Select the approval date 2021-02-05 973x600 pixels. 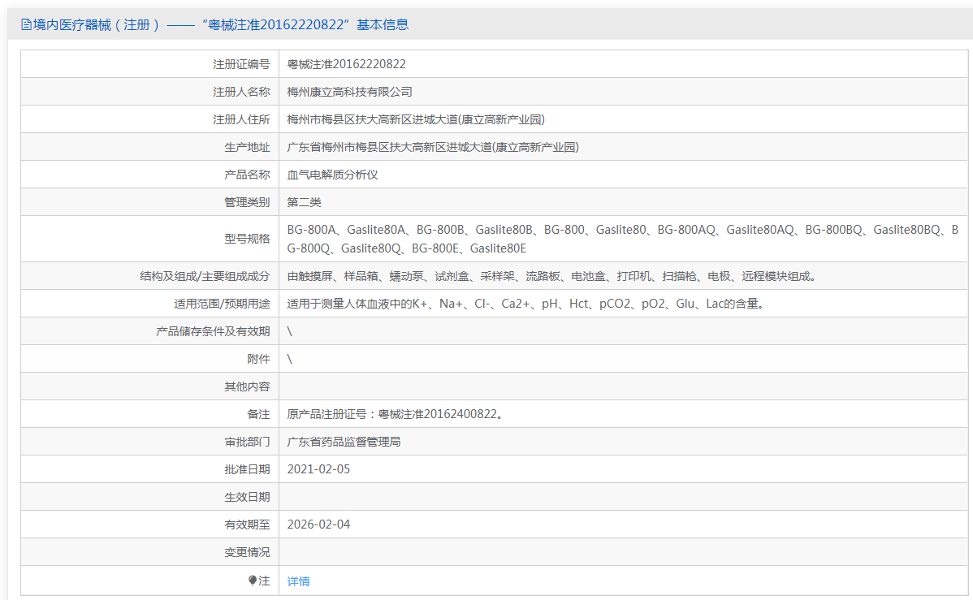[318, 469]
